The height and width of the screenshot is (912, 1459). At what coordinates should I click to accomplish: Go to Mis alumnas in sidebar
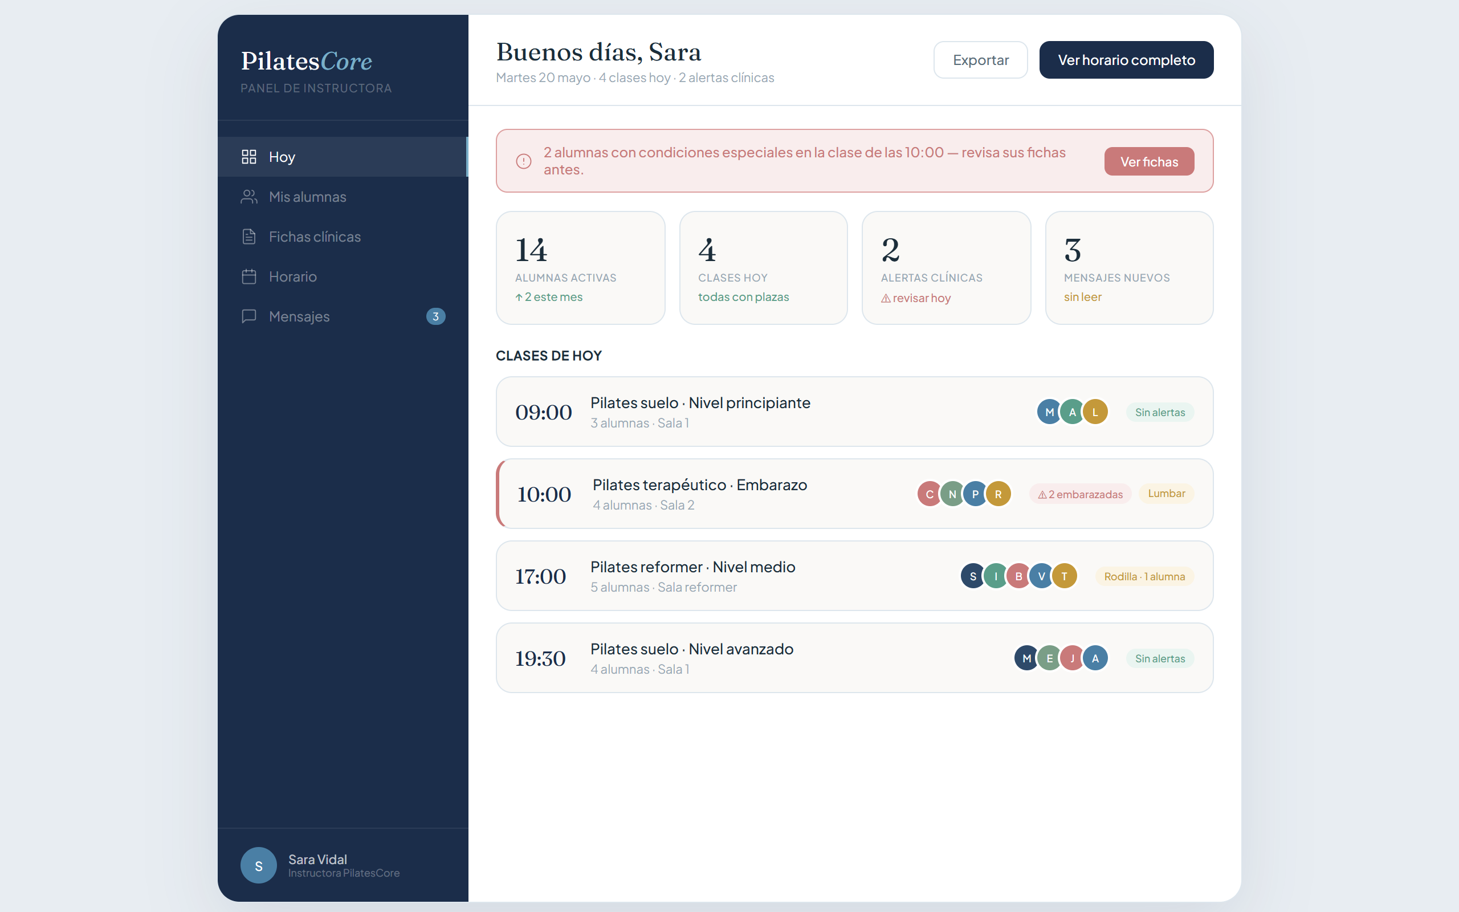click(x=343, y=197)
